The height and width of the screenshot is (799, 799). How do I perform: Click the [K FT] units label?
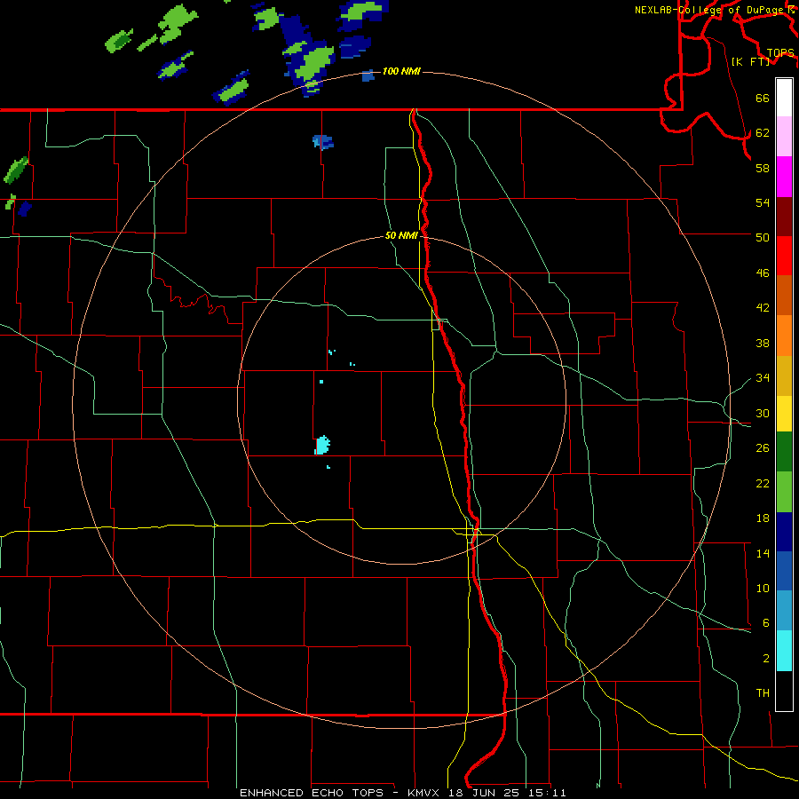750,61
